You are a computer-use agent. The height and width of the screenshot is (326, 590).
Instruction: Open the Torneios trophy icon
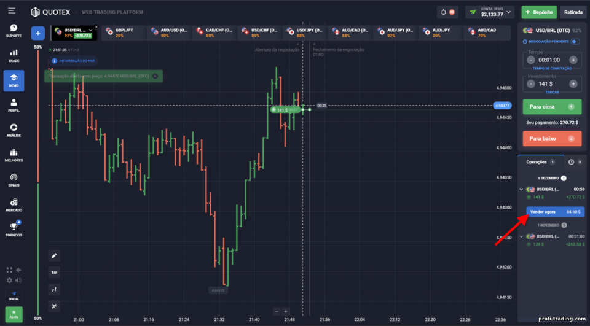[14, 230]
